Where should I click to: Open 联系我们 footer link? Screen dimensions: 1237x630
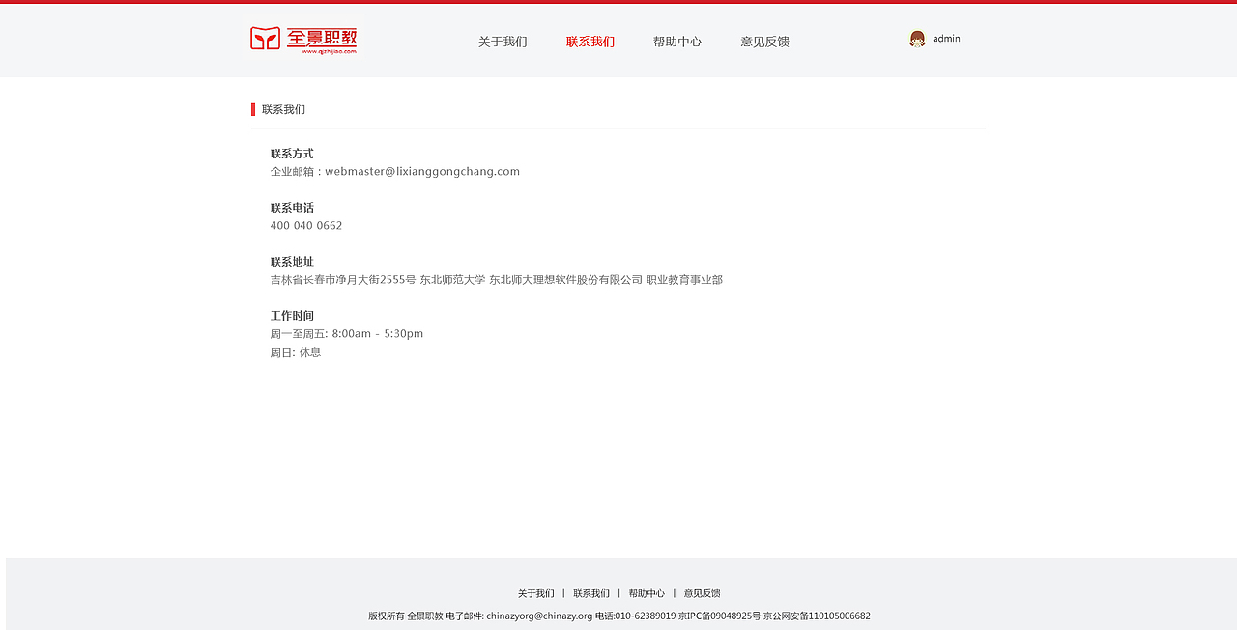[590, 592]
